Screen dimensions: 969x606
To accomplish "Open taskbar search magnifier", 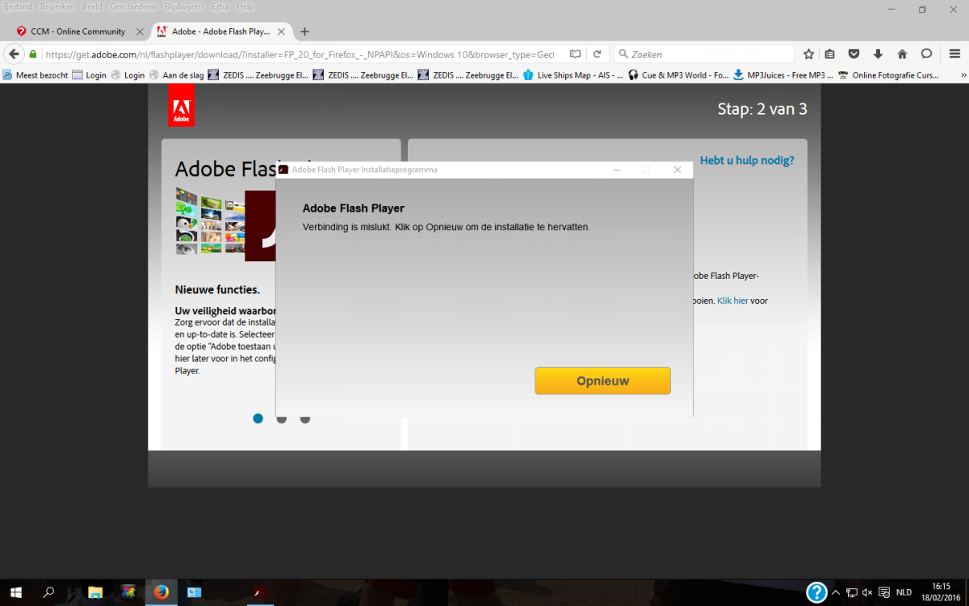I will point(48,592).
